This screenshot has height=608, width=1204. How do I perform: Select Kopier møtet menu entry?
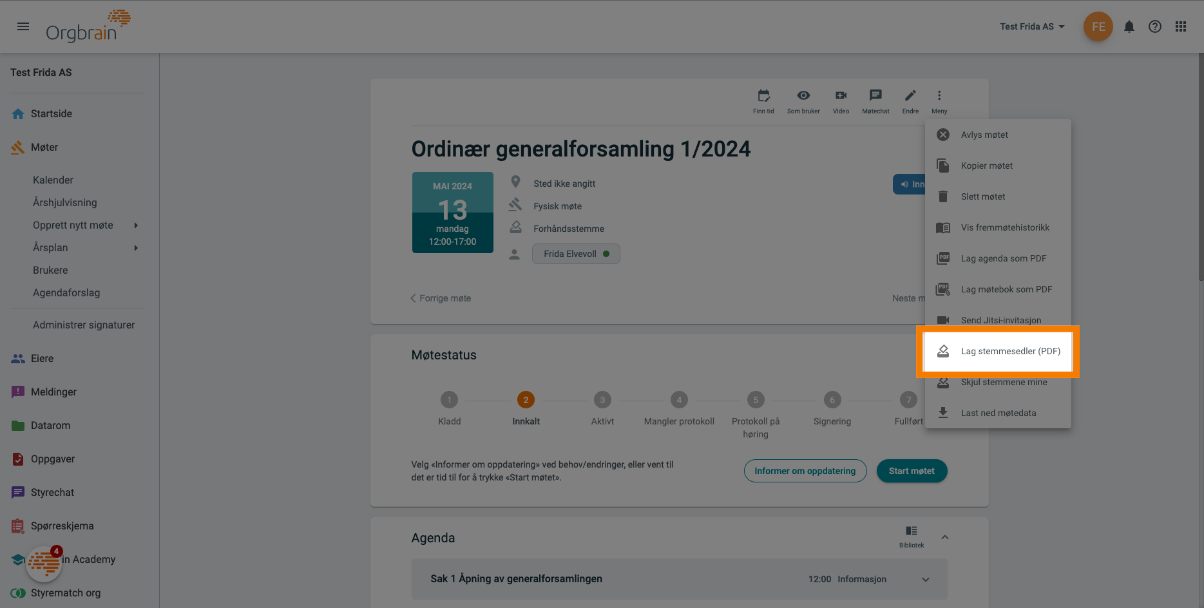point(998,166)
